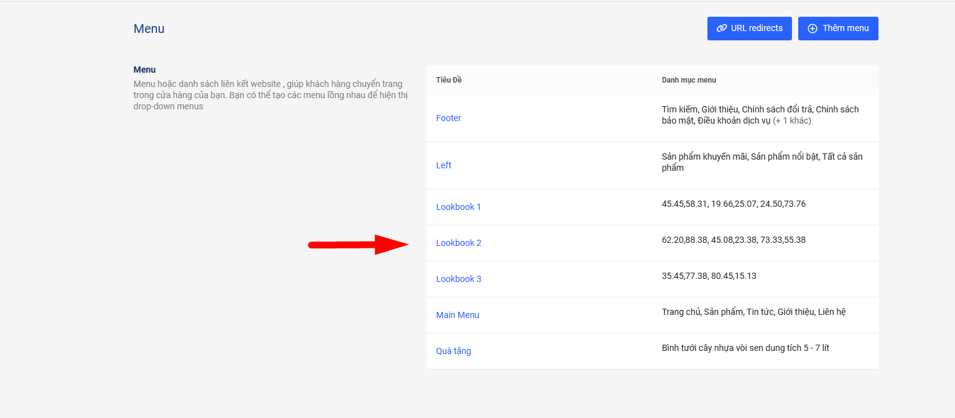Open the Lookbook 3 menu
The height and width of the screenshot is (418, 955).
(459, 279)
